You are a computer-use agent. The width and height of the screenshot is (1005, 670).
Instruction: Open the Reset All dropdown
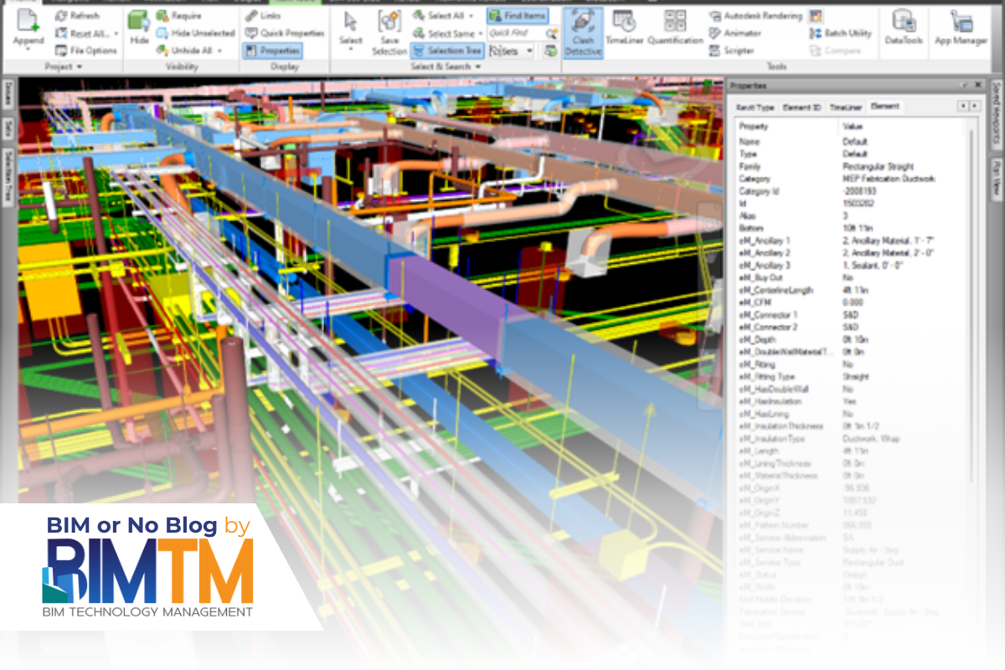tap(116, 33)
